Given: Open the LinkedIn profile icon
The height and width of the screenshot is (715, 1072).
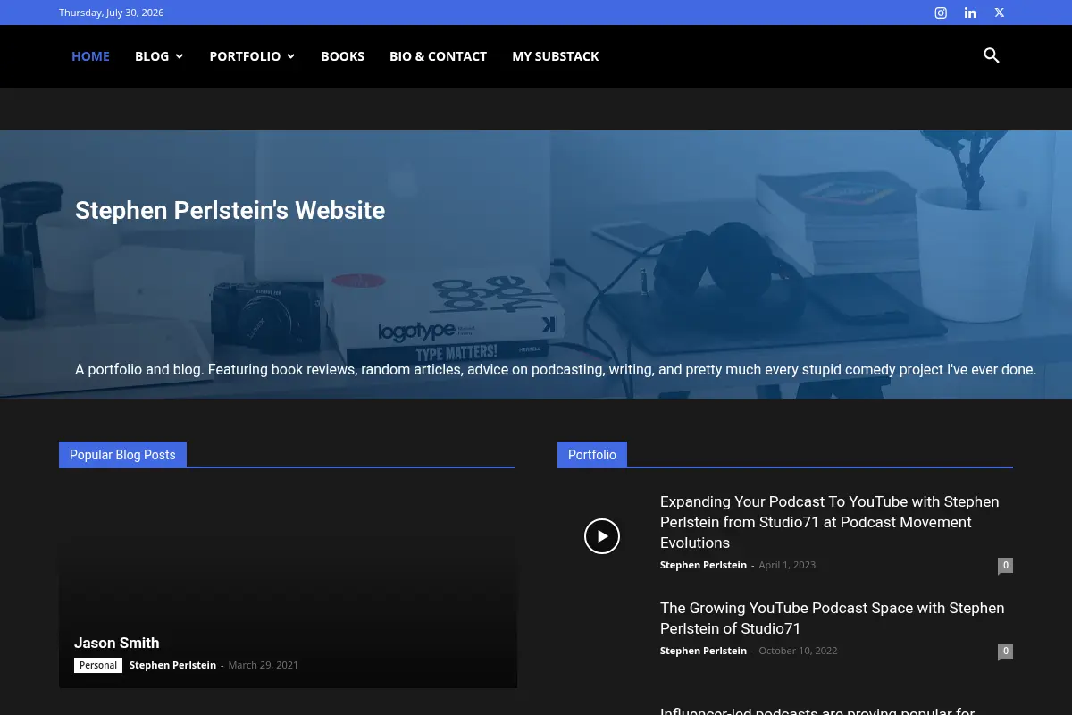Looking at the screenshot, I should pyautogui.click(x=970, y=13).
